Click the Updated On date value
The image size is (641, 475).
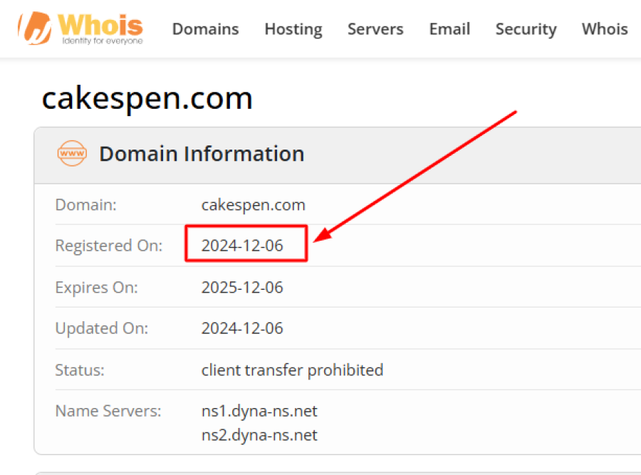tap(242, 328)
